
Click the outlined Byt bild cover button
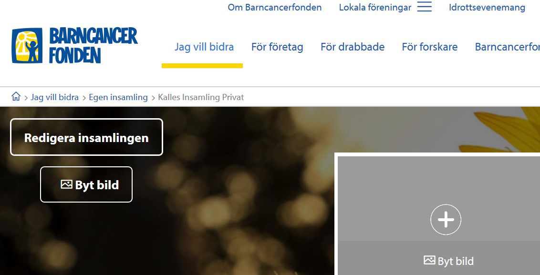point(86,184)
